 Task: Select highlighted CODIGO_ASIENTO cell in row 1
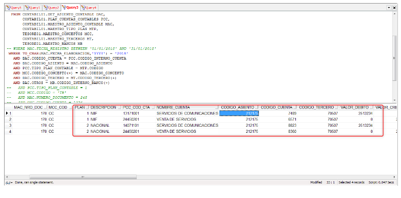pos(239,114)
